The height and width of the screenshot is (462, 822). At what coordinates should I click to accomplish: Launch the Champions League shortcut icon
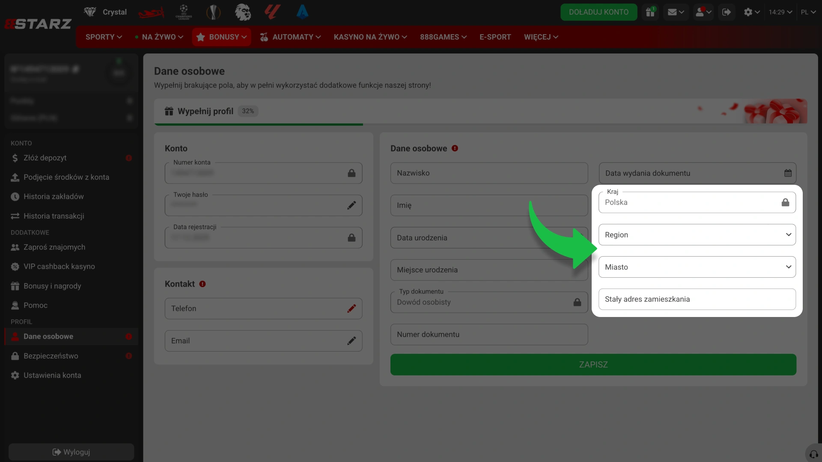(x=184, y=12)
